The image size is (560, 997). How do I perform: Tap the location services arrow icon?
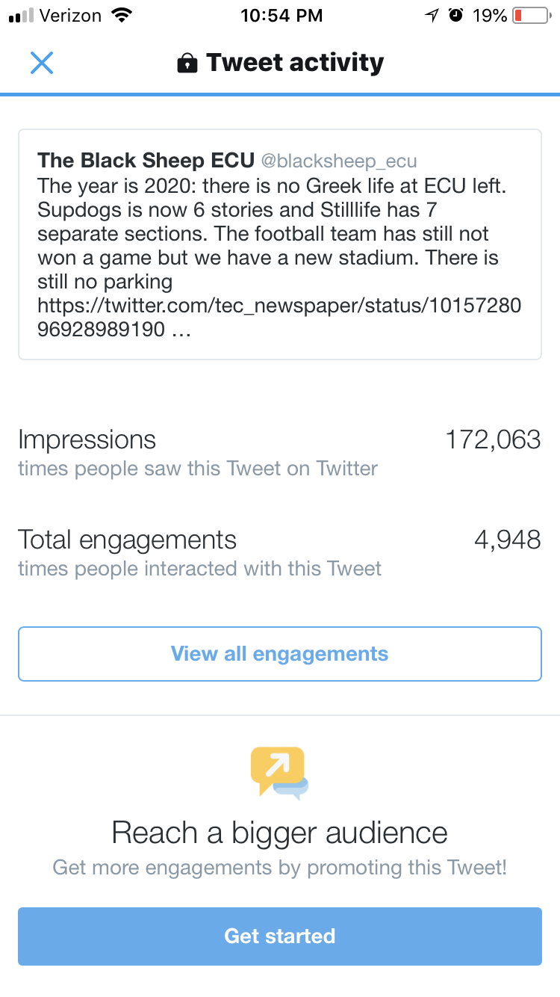(x=432, y=16)
